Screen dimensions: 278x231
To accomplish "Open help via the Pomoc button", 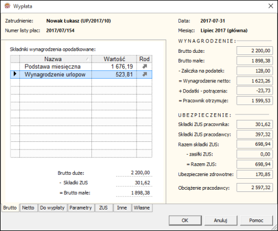I will tap(256, 221).
